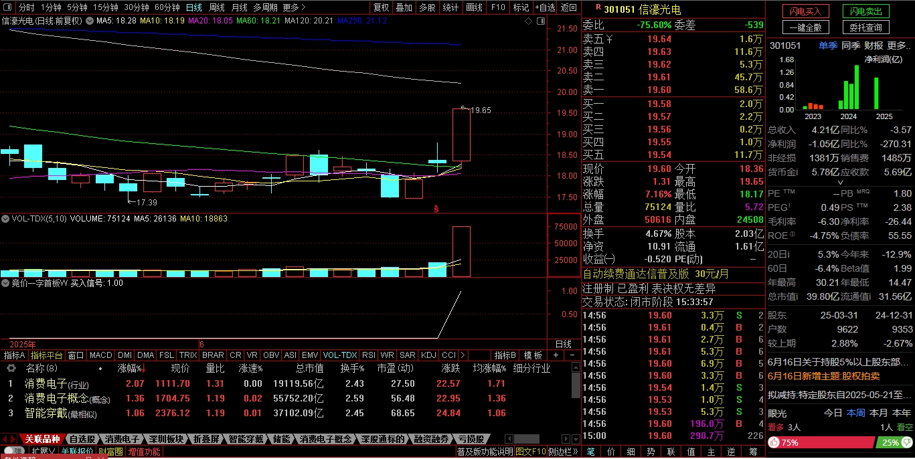Expand the 卖五 order book arrow
The image size is (915, 459).
610,39
